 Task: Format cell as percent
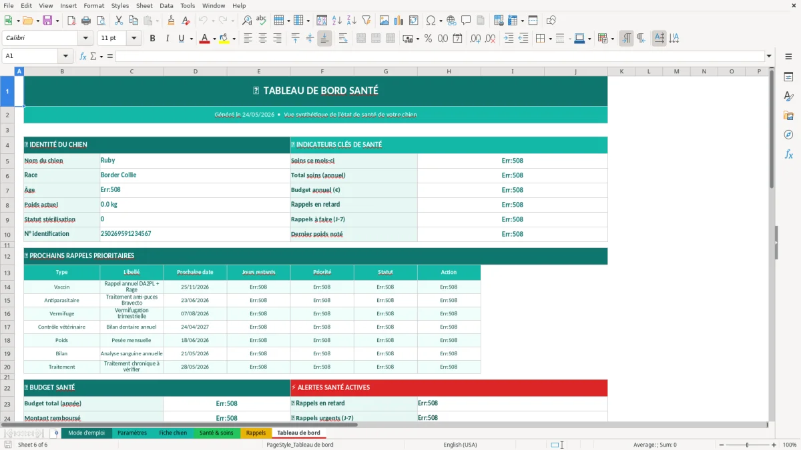pyautogui.click(x=428, y=39)
